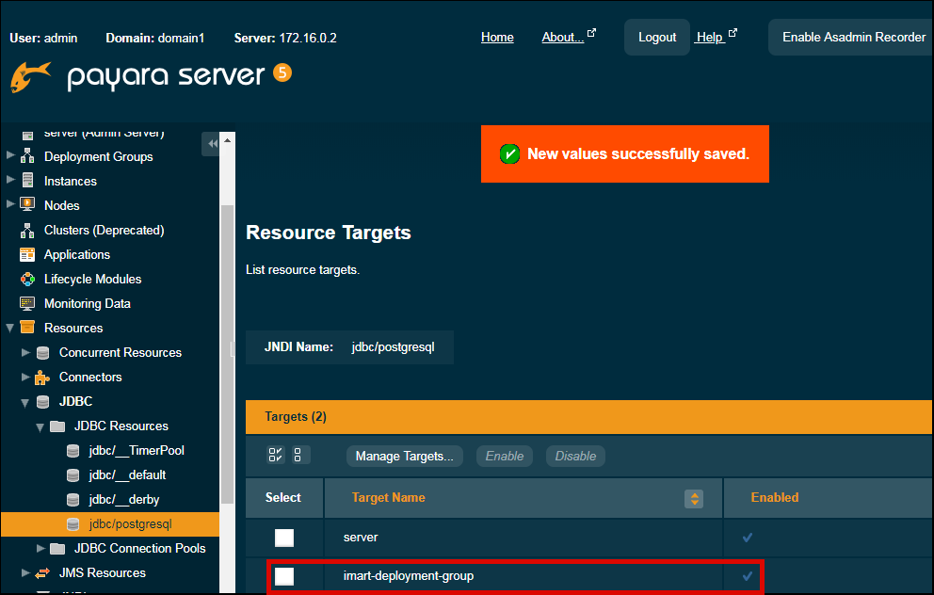The height and width of the screenshot is (595, 934).
Task: Check the box for server target
Action: coord(283,538)
